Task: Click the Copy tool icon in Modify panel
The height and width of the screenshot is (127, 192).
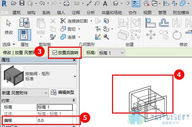Action: point(164,35)
